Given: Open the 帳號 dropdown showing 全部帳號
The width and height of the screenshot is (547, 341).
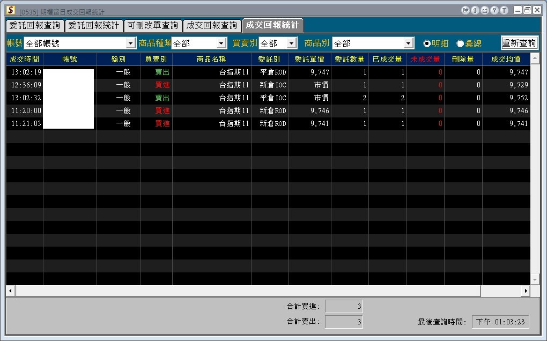Looking at the screenshot, I should [130, 43].
